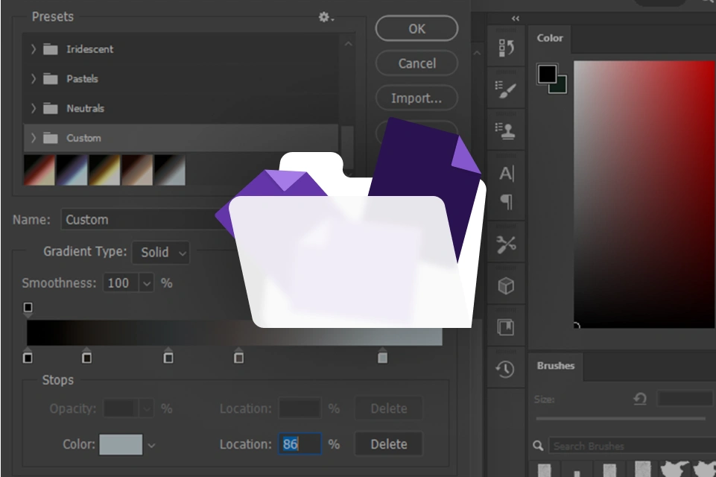Image resolution: width=716 pixels, height=477 pixels.
Task: Select the leftmost color stop on gradient bar
Action: point(28,356)
